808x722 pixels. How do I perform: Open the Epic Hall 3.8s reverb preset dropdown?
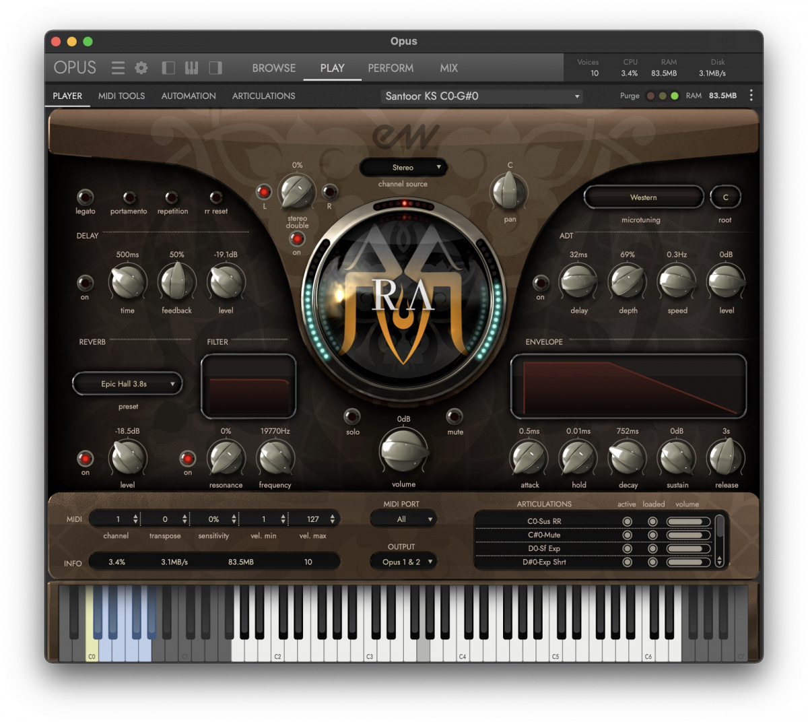[127, 383]
